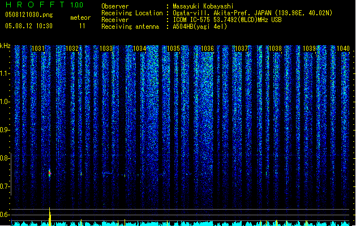Click the version number 1.0.0
The width and height of the screenshot is (356, 226).
(x=77, y=5)
